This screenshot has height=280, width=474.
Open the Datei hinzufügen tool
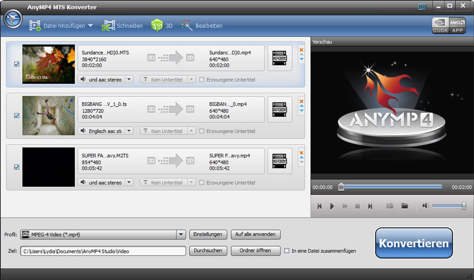57,26
